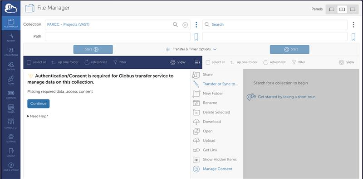The height and width of the screenshot is (179, 363).
Task: Open Help & Sitemap in the sidebar
Action: click(10, 167)
